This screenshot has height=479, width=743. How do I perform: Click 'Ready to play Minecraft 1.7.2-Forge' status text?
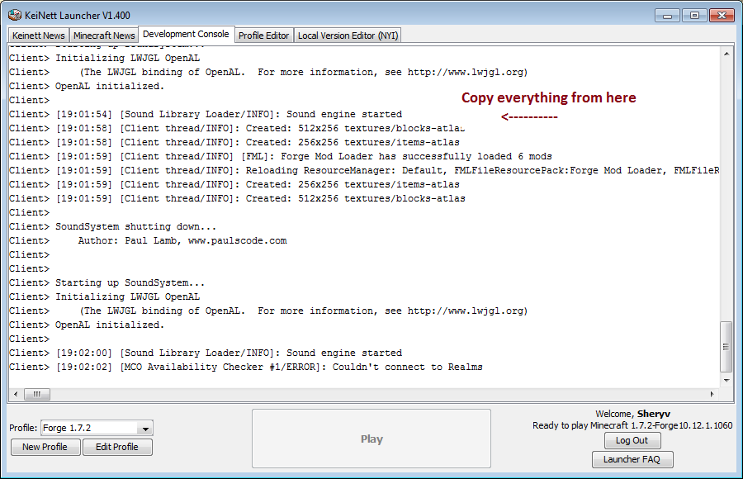tap(632, 425)
